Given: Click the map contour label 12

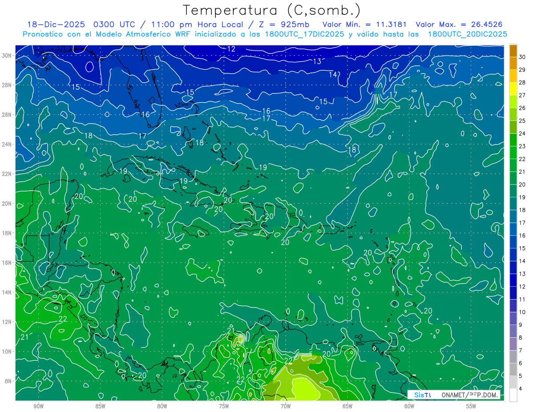Looking at the screenshot, I should coord(231,49).
